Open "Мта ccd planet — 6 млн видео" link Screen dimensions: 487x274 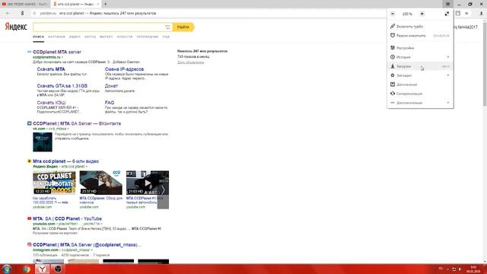[x=66, y=161]
